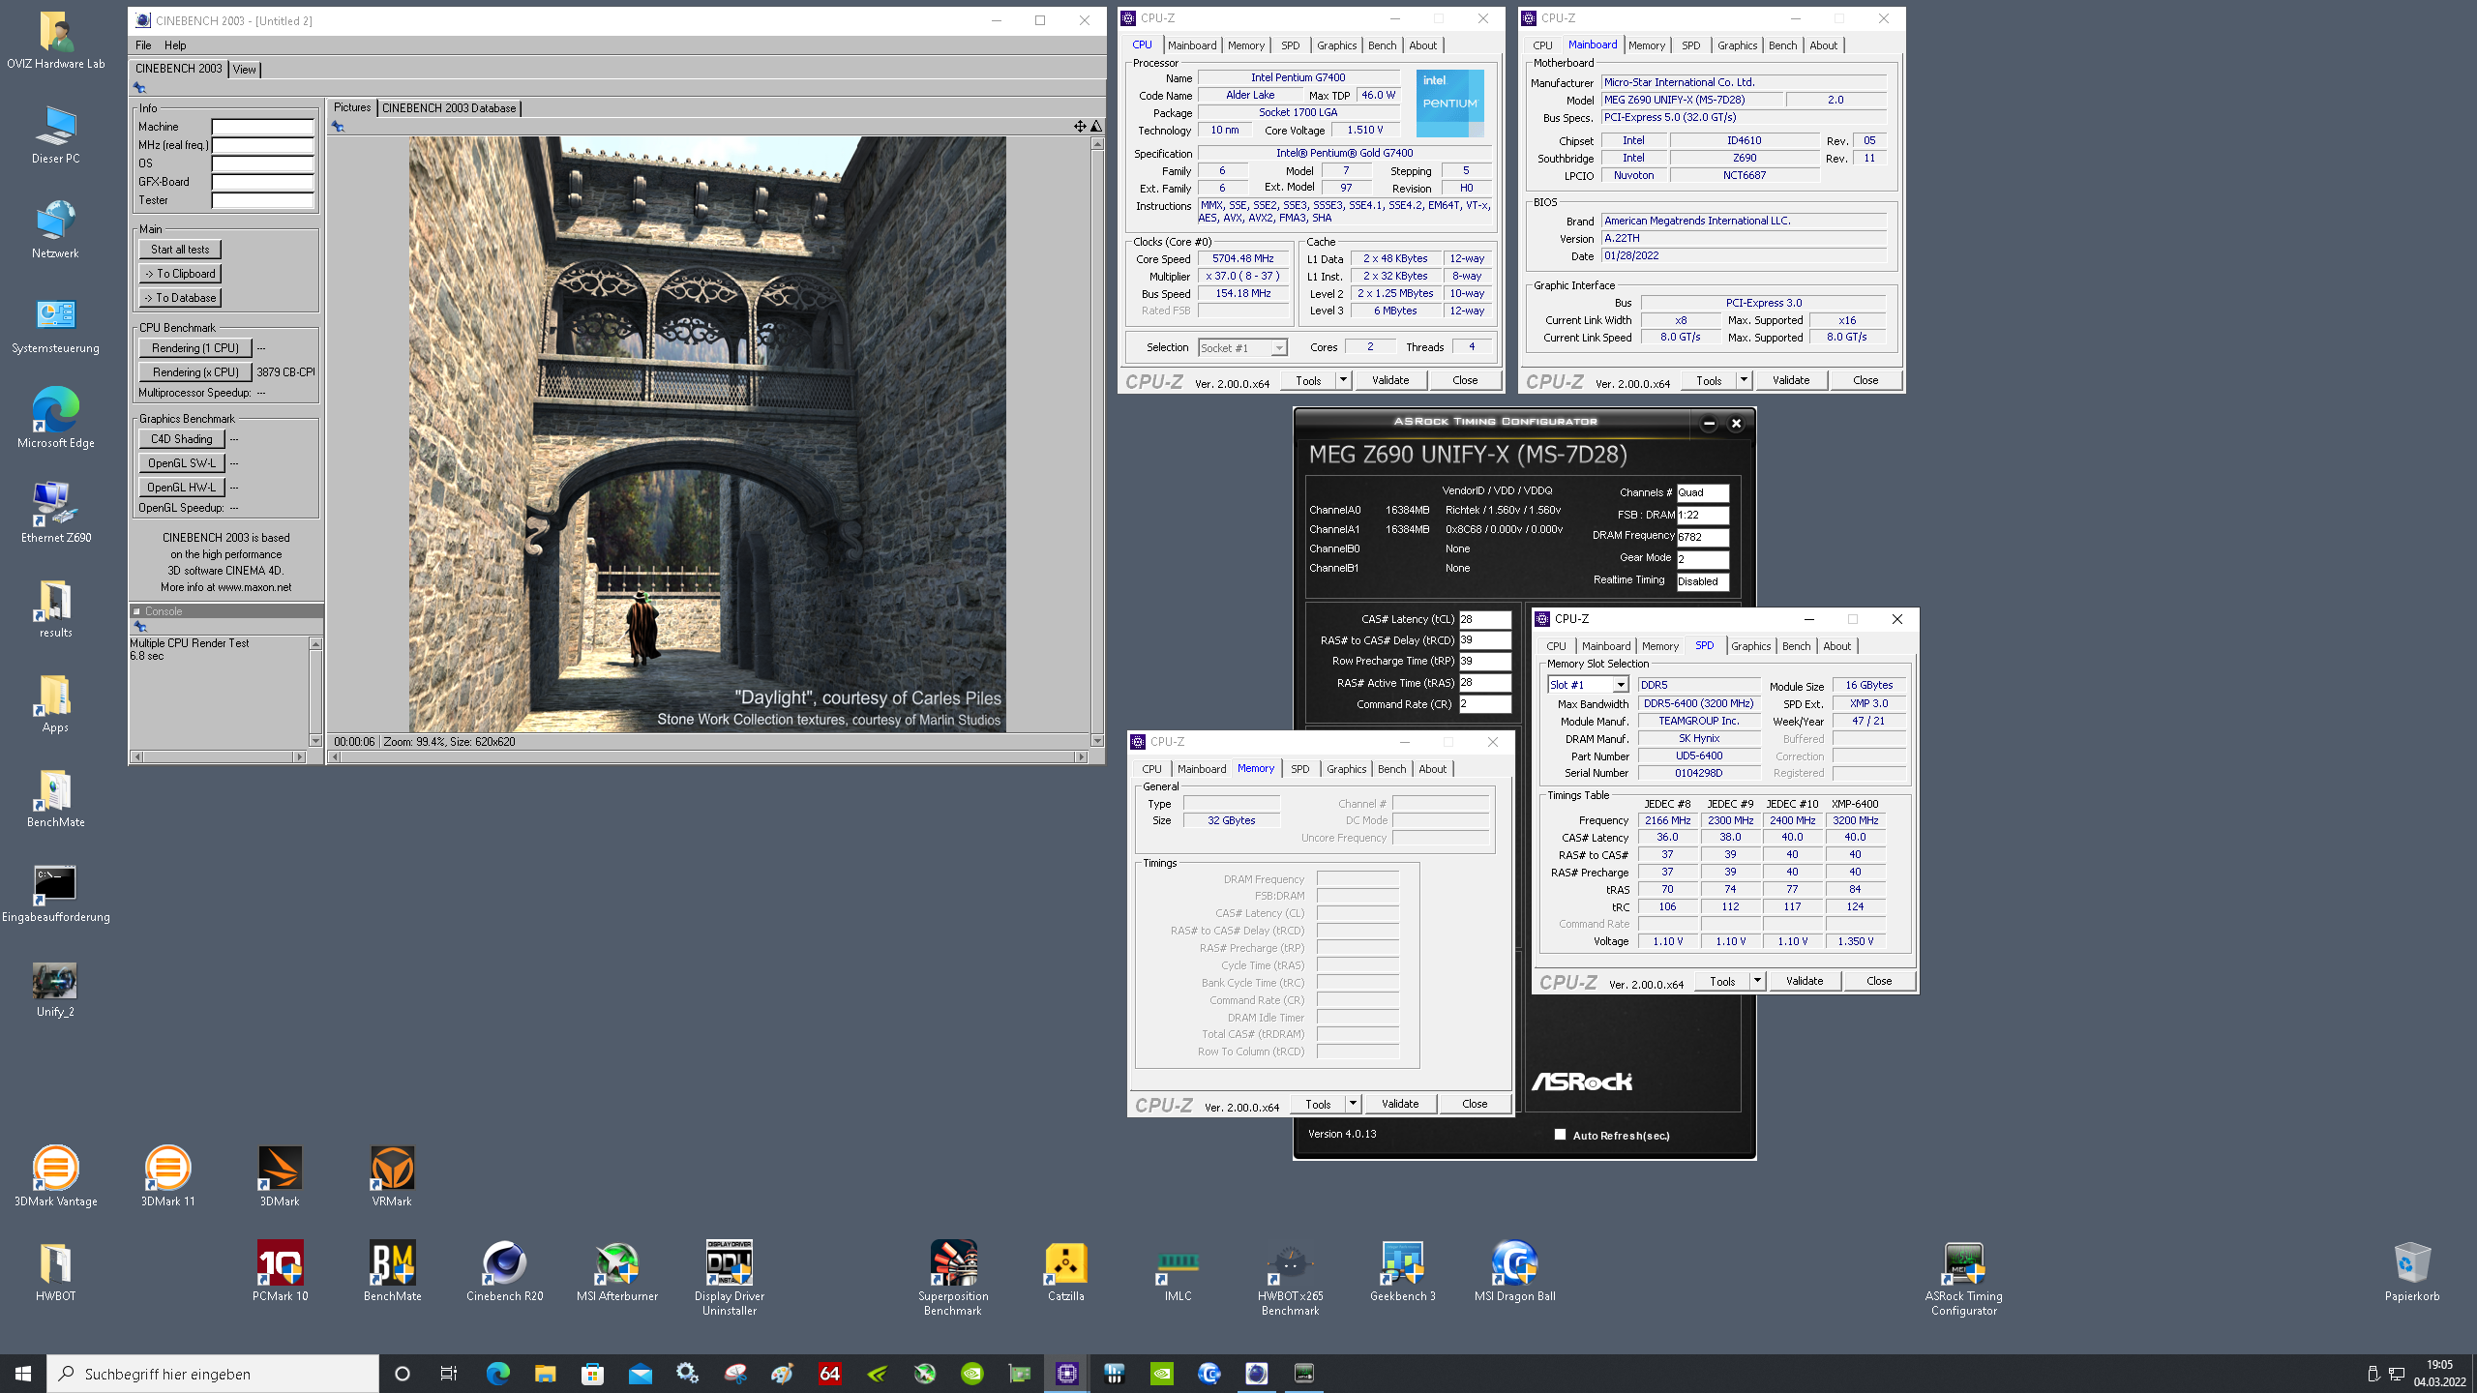Image resolution: width=2477 pixels, height=1393 pixels.
Task: Open the results folder on desktop
Action: (55, 608)
